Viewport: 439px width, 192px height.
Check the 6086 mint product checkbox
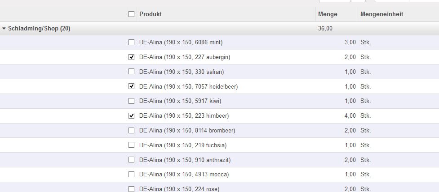[x=131, y=43]
